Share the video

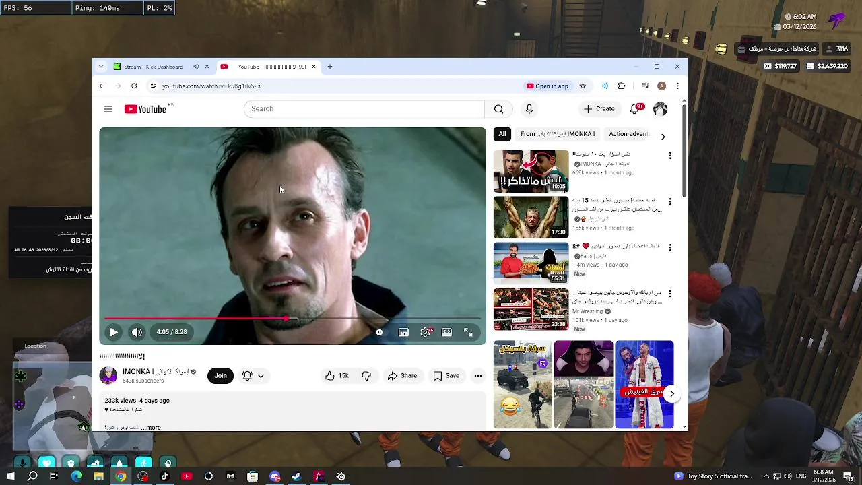click(x=402, y=376)
